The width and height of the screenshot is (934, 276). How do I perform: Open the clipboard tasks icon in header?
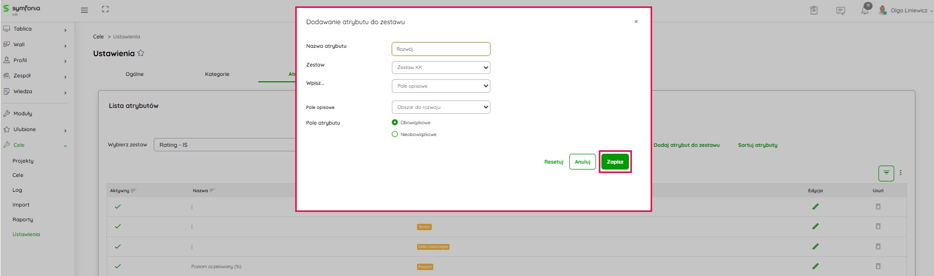814,10
